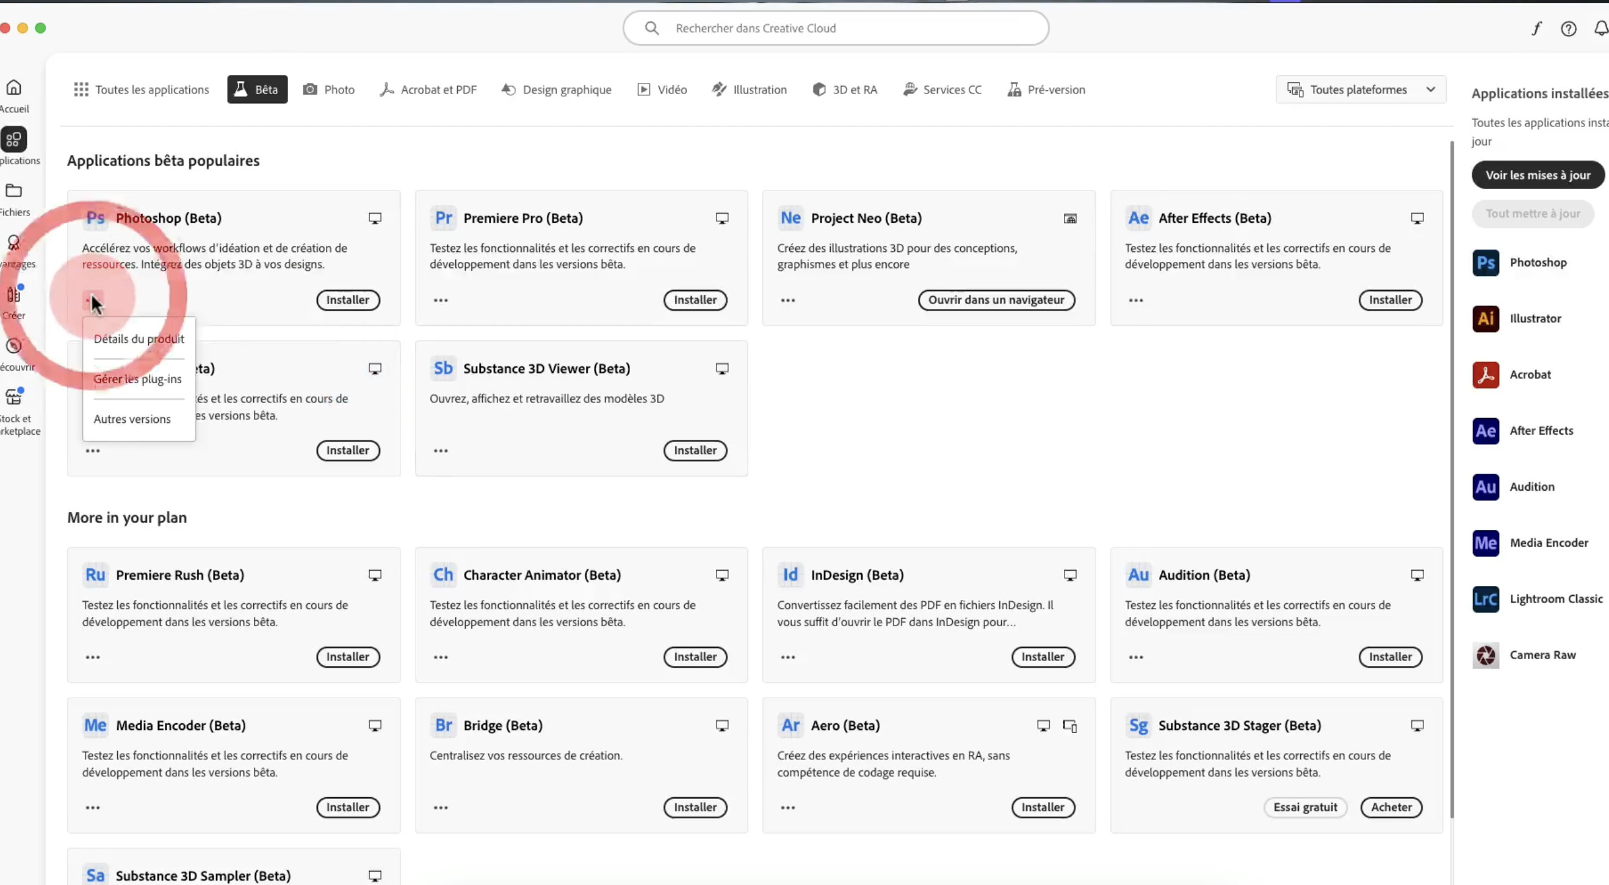The image size is (1609, 885).
Task: Open more options on After Effects (Beta) card
Action: pos(1135,300)
